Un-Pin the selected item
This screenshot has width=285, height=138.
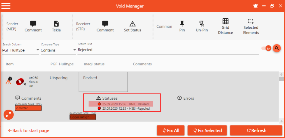(202, 26)
